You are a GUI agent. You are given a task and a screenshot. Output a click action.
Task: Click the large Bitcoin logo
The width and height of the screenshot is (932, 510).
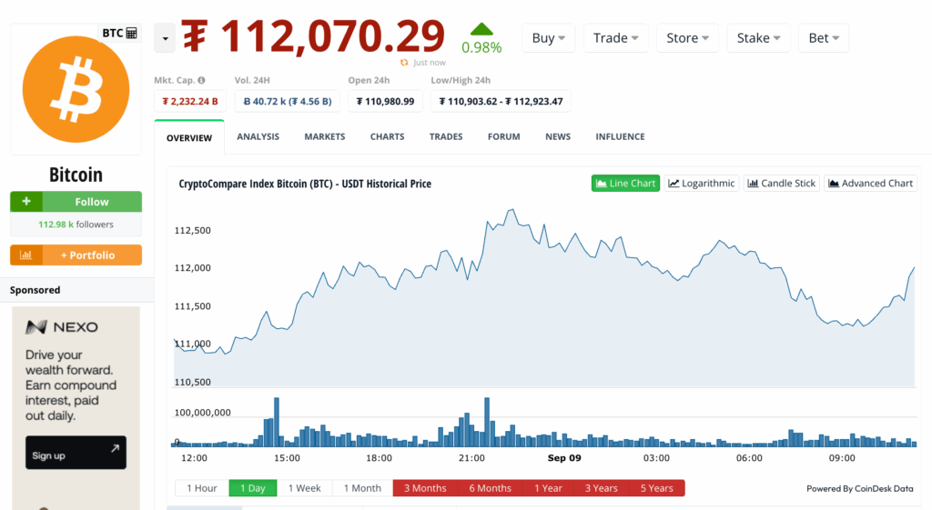[76, 90]
